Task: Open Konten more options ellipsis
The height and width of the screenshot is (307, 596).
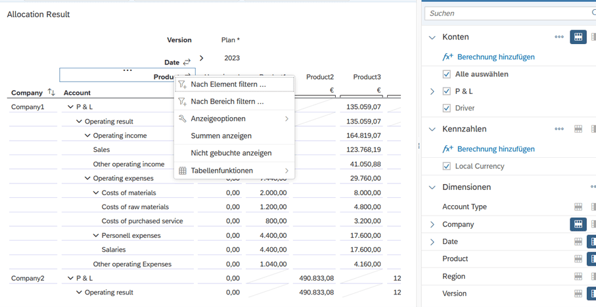Action: 559,37
